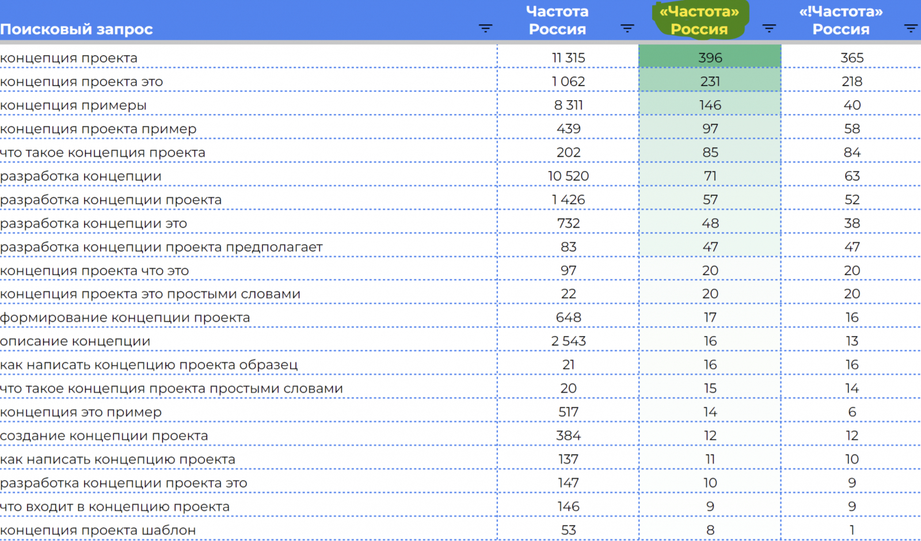
Task: Open filter for «!Частота» Россия column
Action: pyautogui.click(x=910, y=28)
